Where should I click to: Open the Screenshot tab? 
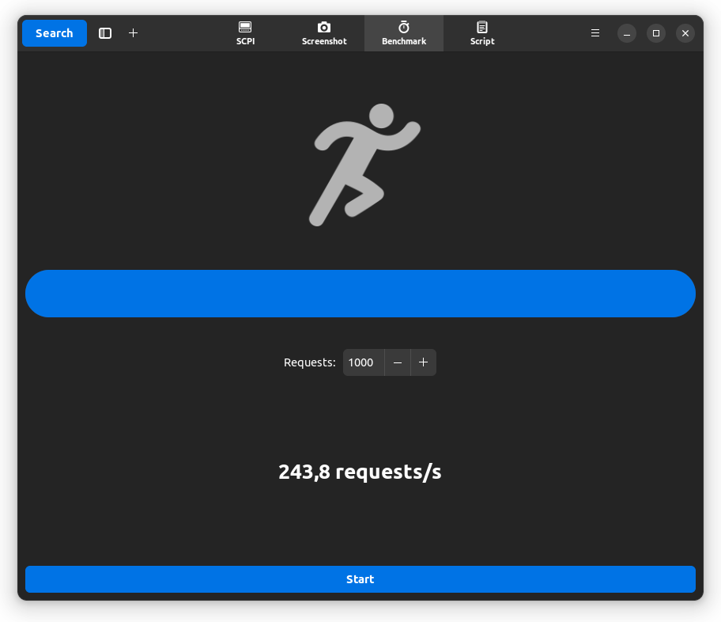pyautogui.click(x=324, y=33)
